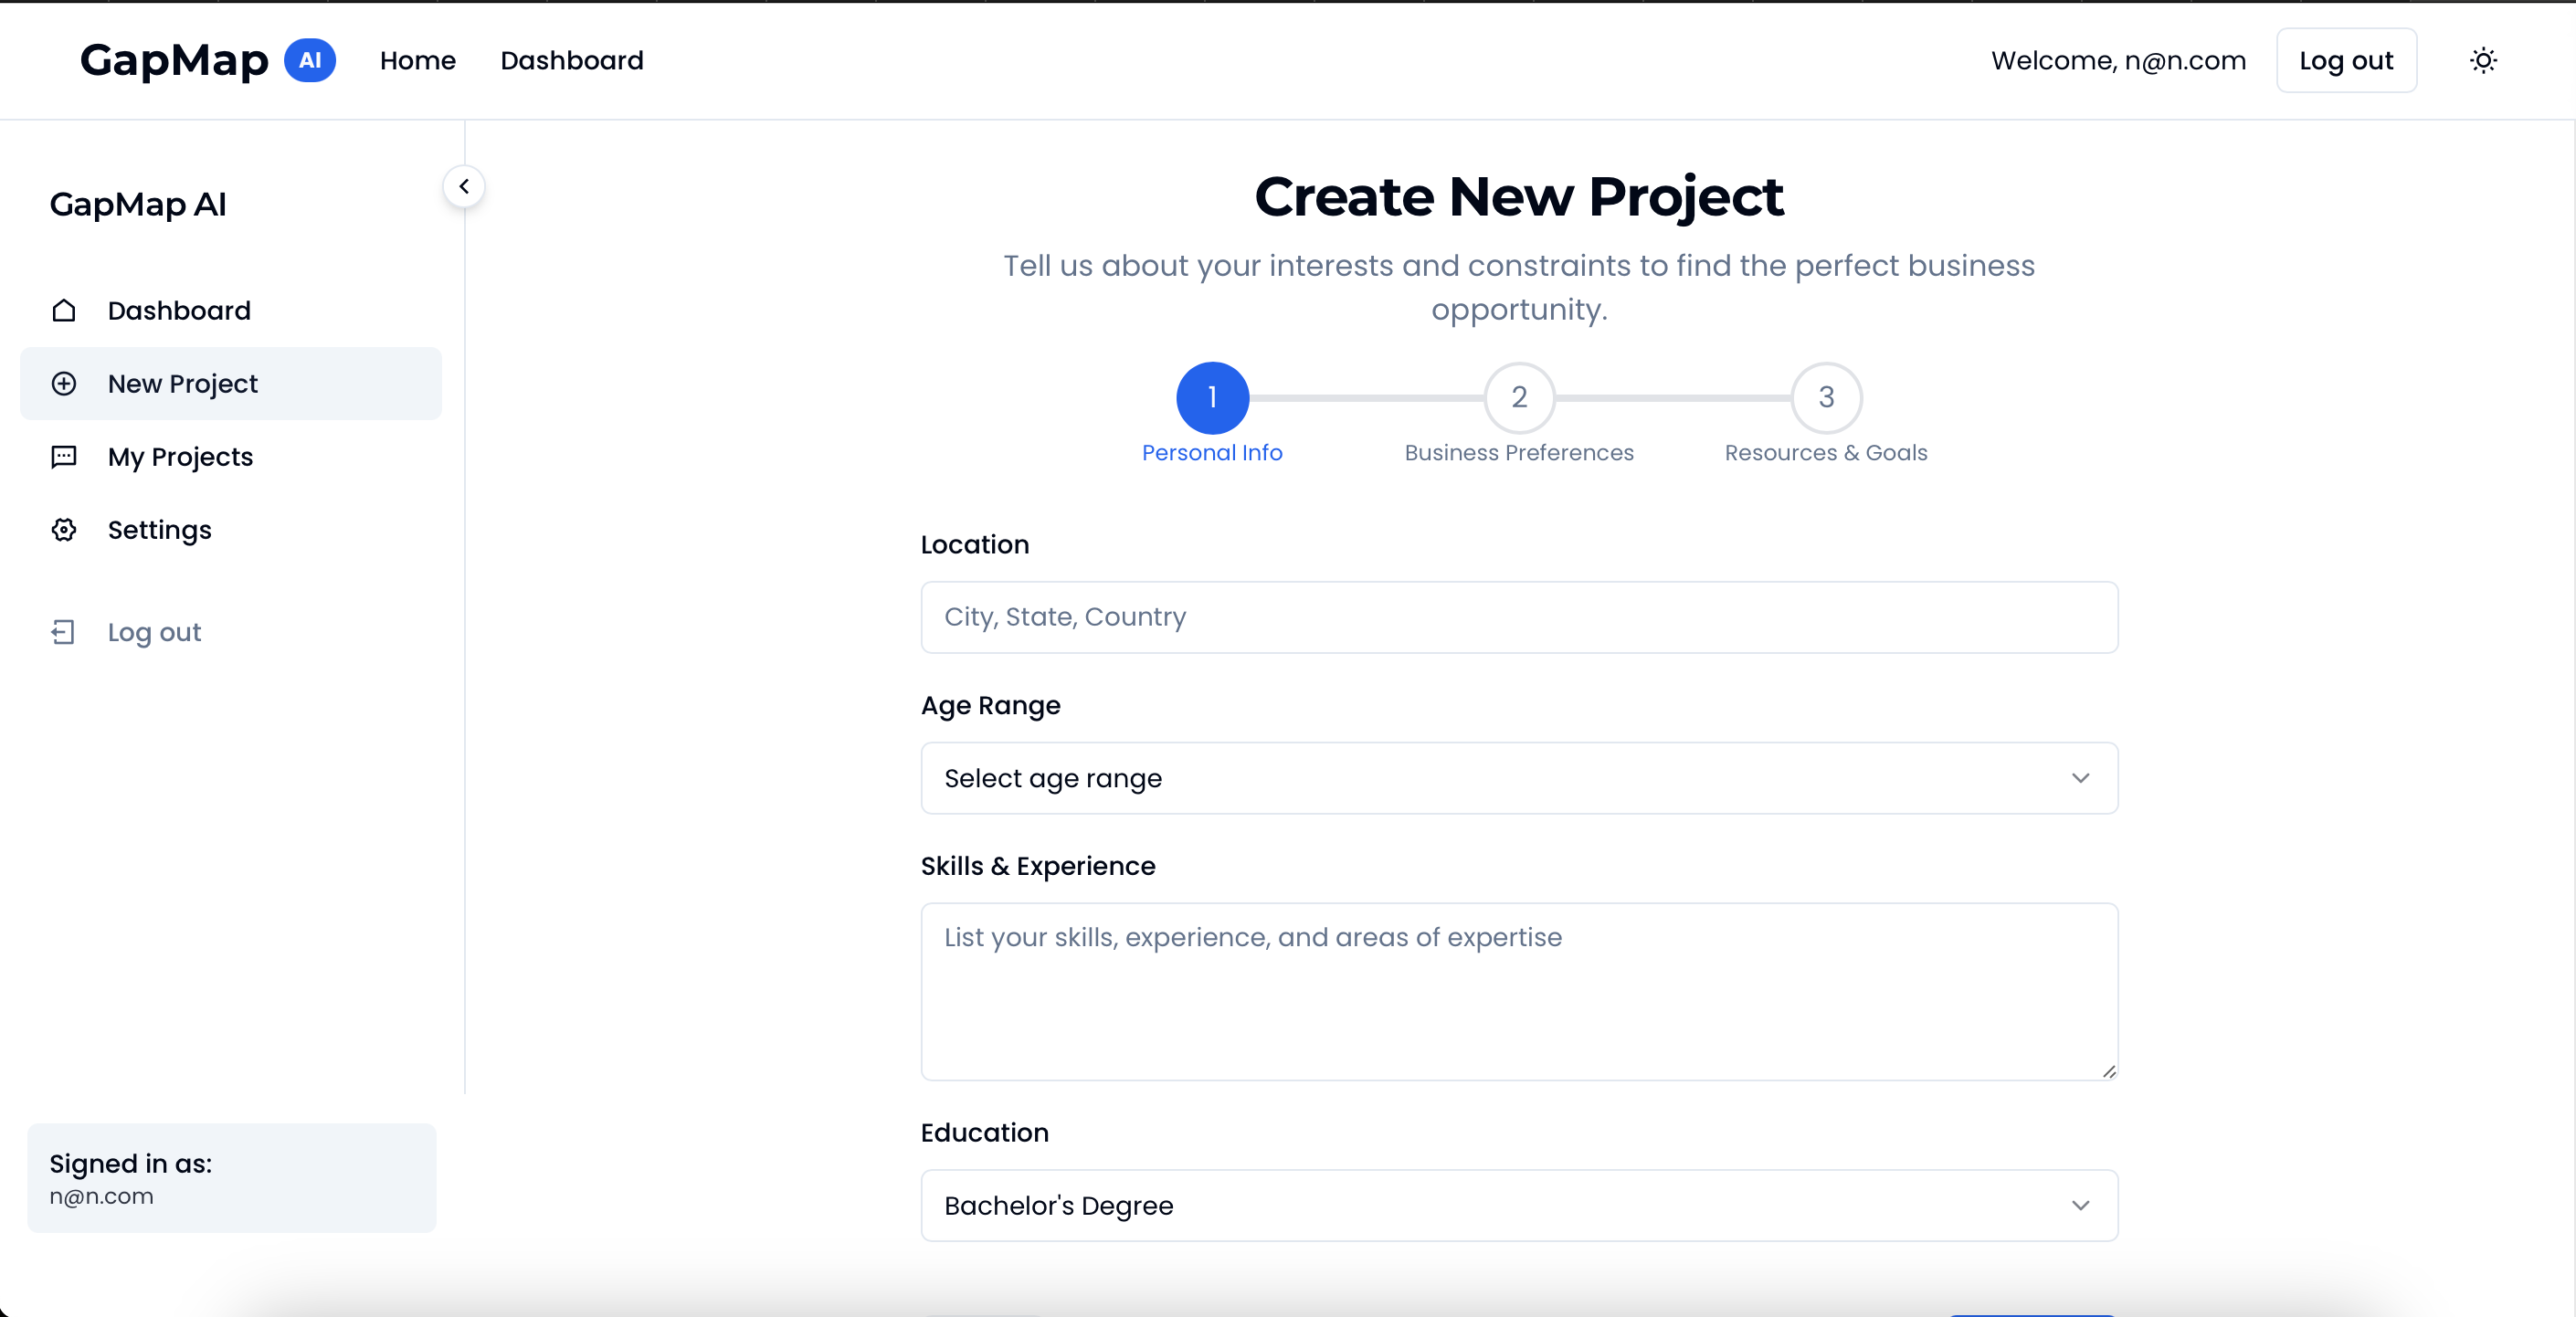Click step 1 Personal Info circle
This screenshot has width=2576, height=1317.
[1212, 398]
